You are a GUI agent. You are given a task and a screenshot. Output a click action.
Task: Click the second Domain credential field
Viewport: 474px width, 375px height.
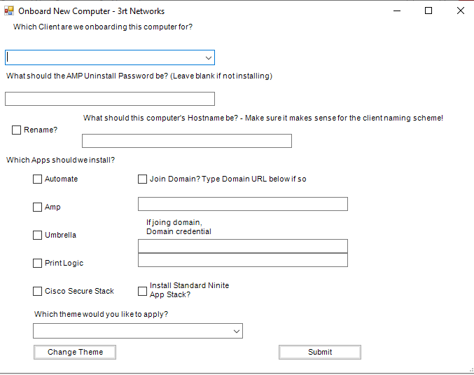click(x=242, y=260)
